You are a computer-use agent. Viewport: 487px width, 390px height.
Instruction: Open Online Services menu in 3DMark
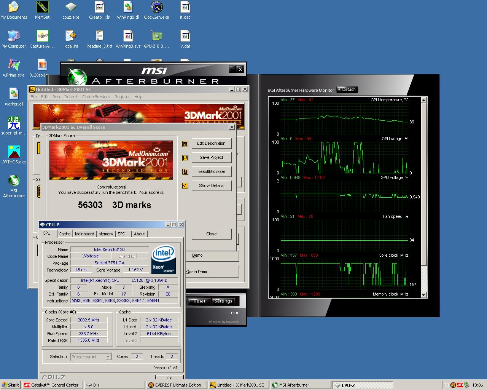(96, 97)
